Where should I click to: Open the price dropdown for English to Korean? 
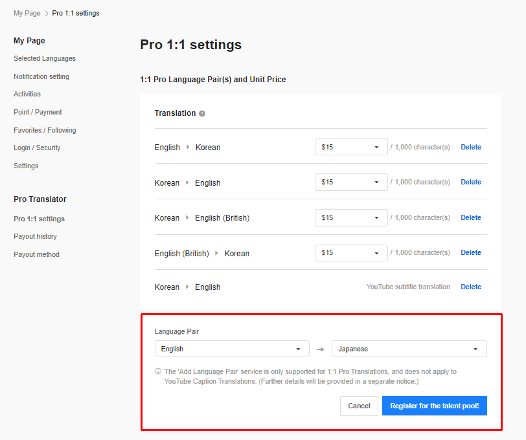(351, 147)
